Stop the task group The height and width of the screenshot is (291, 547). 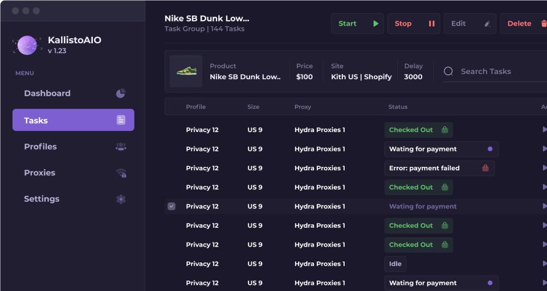point(414,24)
